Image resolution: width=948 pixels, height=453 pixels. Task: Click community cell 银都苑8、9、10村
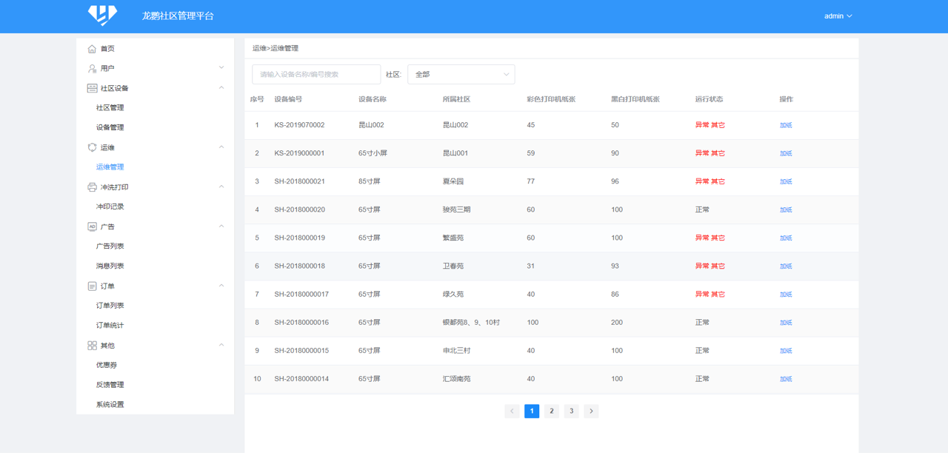tap(471, 322)
